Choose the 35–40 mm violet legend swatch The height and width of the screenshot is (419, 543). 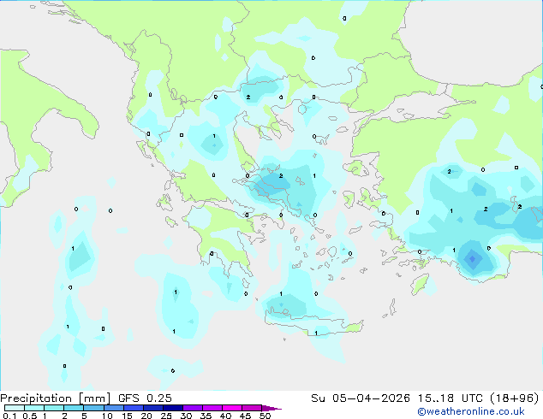pyautogui.click(x=212, y=408)
